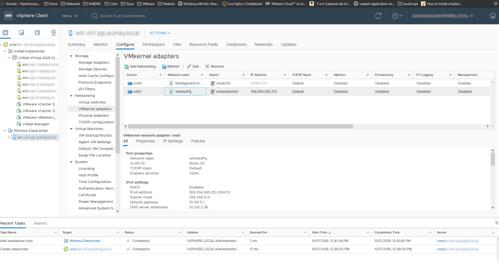Click the global refresh icon in header
The width and height of the screenshot is (499, 261).
point(378,16)
